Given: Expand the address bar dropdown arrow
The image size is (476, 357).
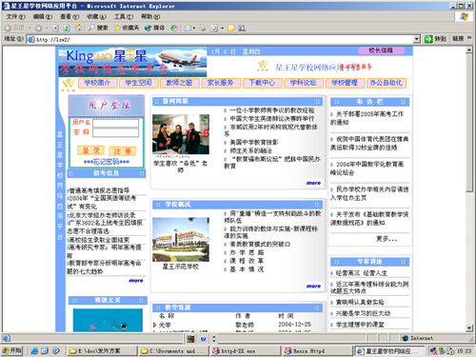Looking at the screenshot, I should coord(417,39).
